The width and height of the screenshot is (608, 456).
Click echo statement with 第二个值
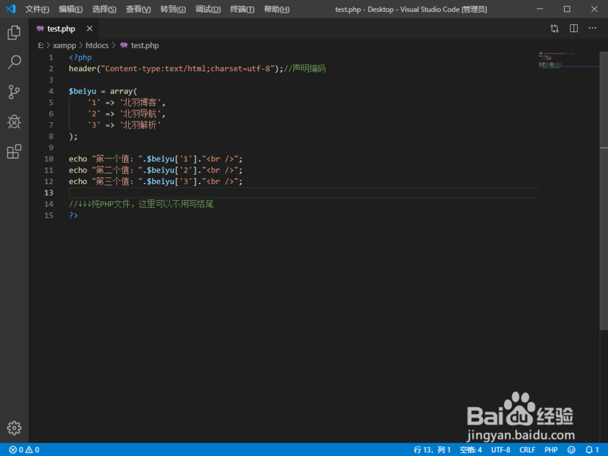(x=156, y=170)
